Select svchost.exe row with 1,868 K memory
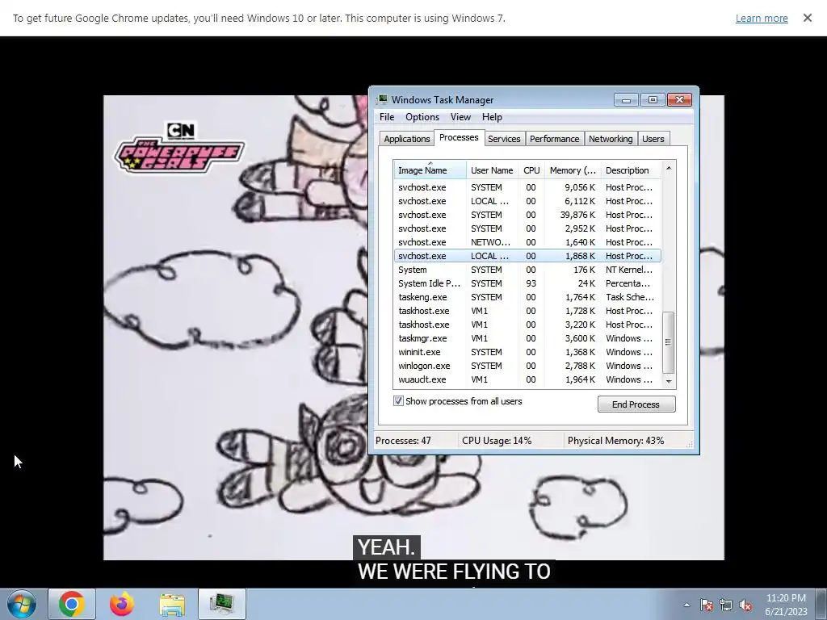The height and width of the screenshot is (620, 827). (x=527, y=256)
